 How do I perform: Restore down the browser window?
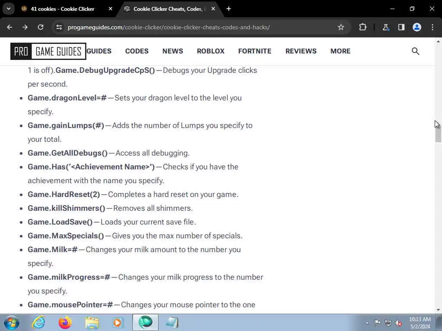(x=412, y=9)
